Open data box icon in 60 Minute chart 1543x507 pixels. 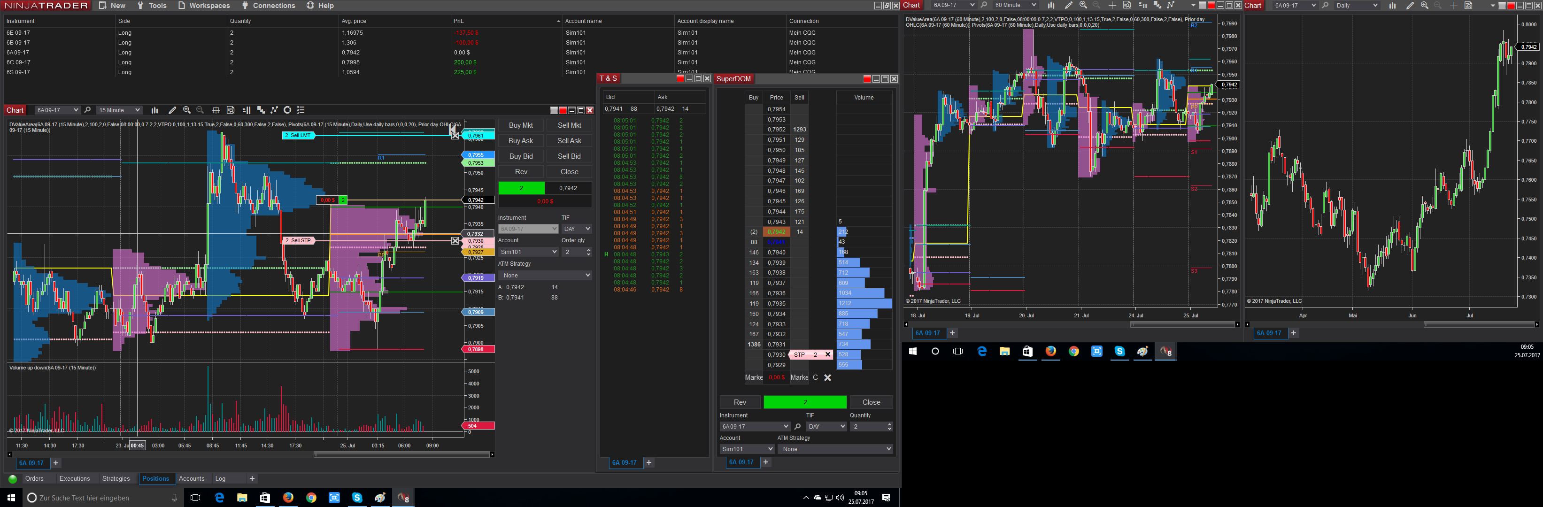click(x=1126, y=5)
